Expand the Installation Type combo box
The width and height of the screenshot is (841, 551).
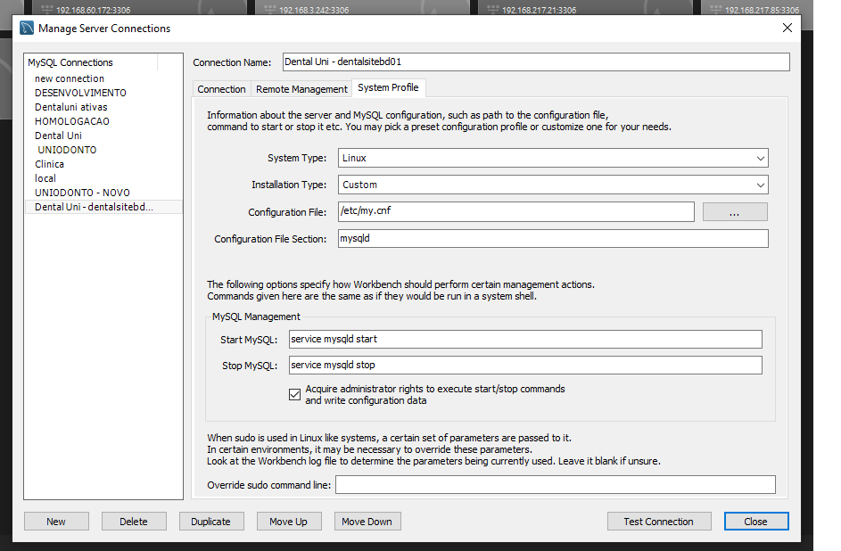(553, 185)
